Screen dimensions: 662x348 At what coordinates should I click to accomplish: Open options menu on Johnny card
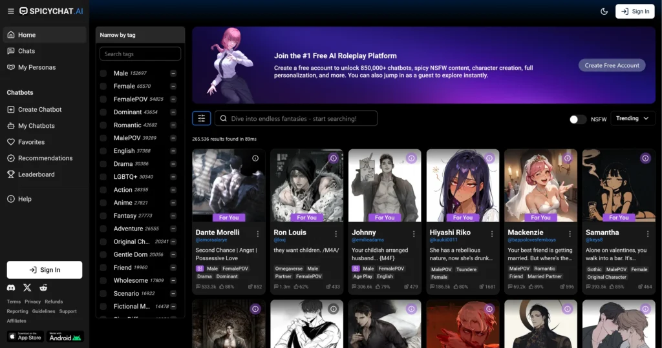(x=414, y=234)
